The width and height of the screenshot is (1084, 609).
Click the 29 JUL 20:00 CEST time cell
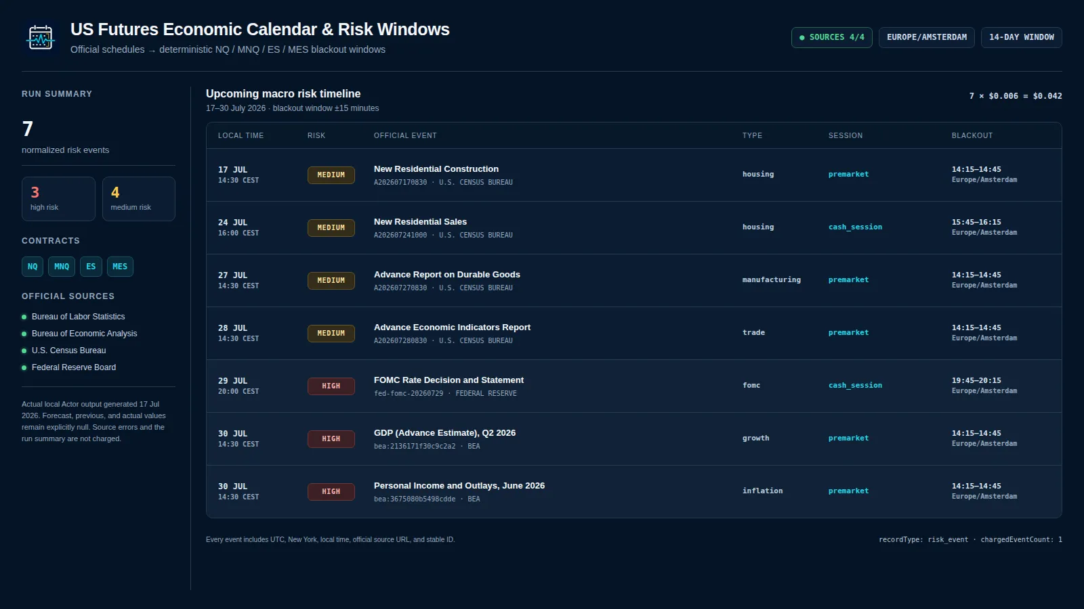pos(238,386)
